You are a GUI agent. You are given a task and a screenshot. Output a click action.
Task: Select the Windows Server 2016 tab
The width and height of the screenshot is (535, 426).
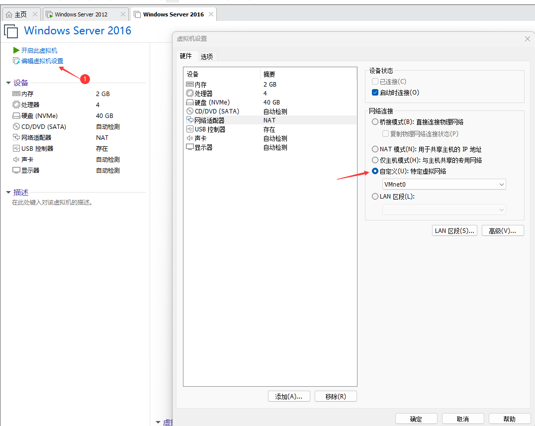pos(174,14)
